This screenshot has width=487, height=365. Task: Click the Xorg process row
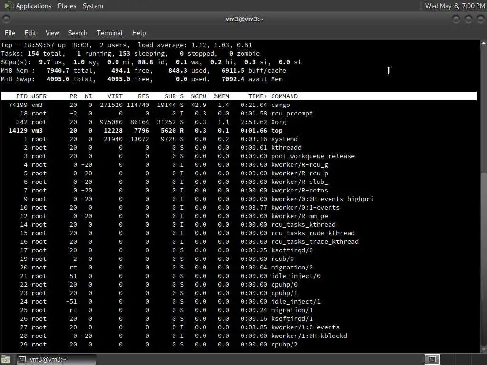[239, 122]
